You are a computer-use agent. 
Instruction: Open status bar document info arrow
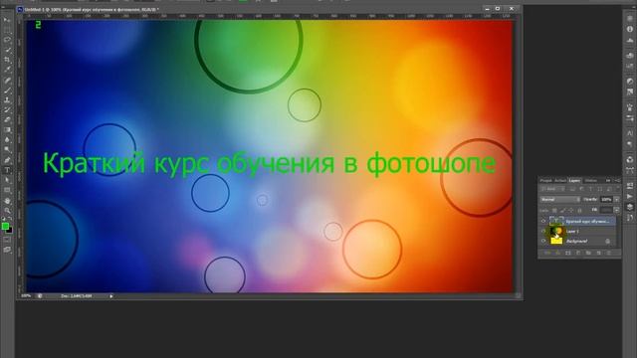(110, 296)
